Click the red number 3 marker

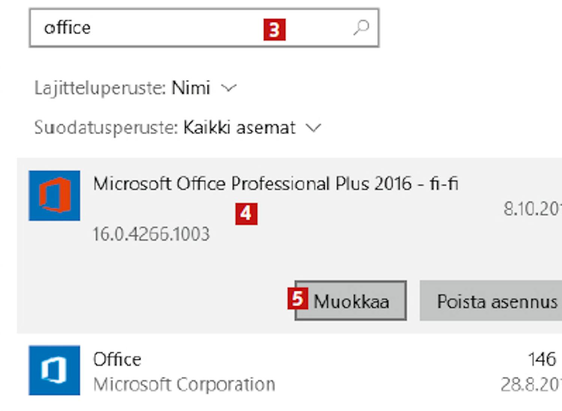point(274,30)
